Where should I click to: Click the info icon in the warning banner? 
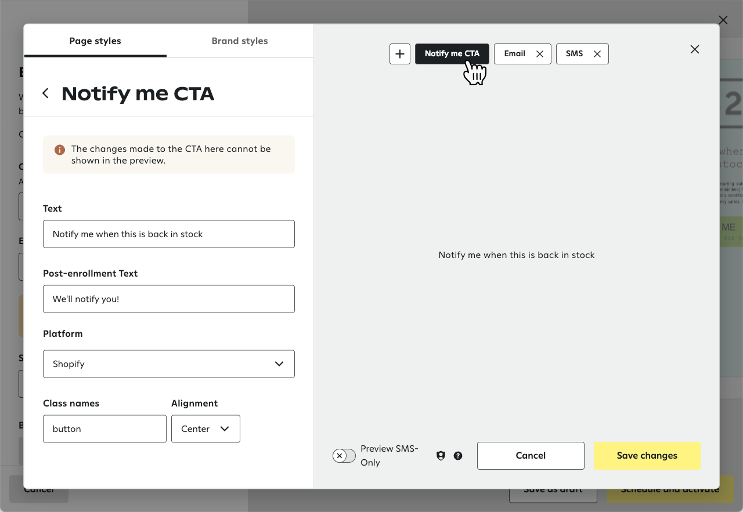click(x=59, y=150)
